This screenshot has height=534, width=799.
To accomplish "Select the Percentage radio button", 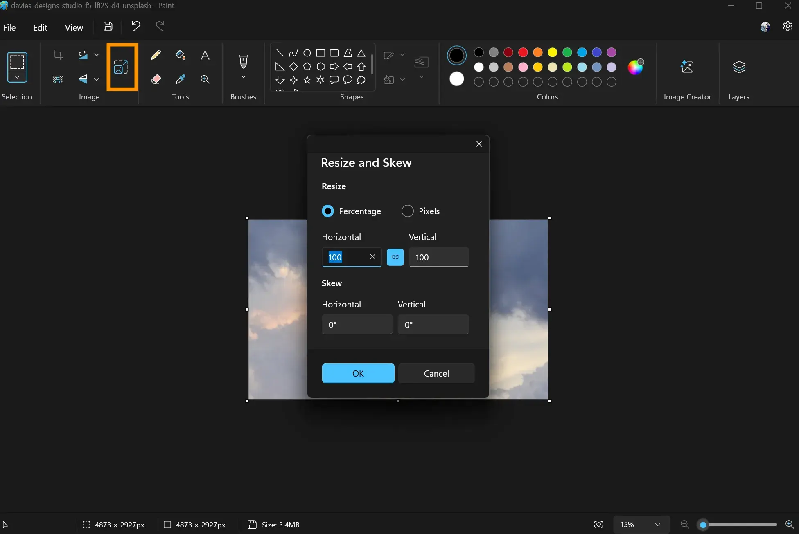I will (328, 211).
